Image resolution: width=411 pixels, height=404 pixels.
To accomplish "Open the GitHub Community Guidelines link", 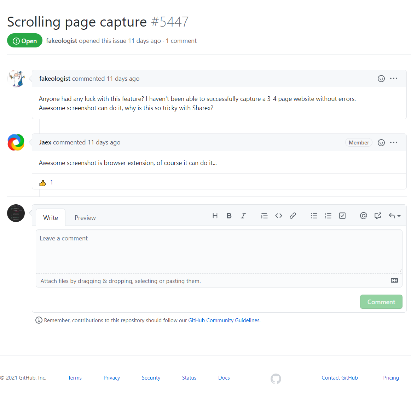I will 224,320.
